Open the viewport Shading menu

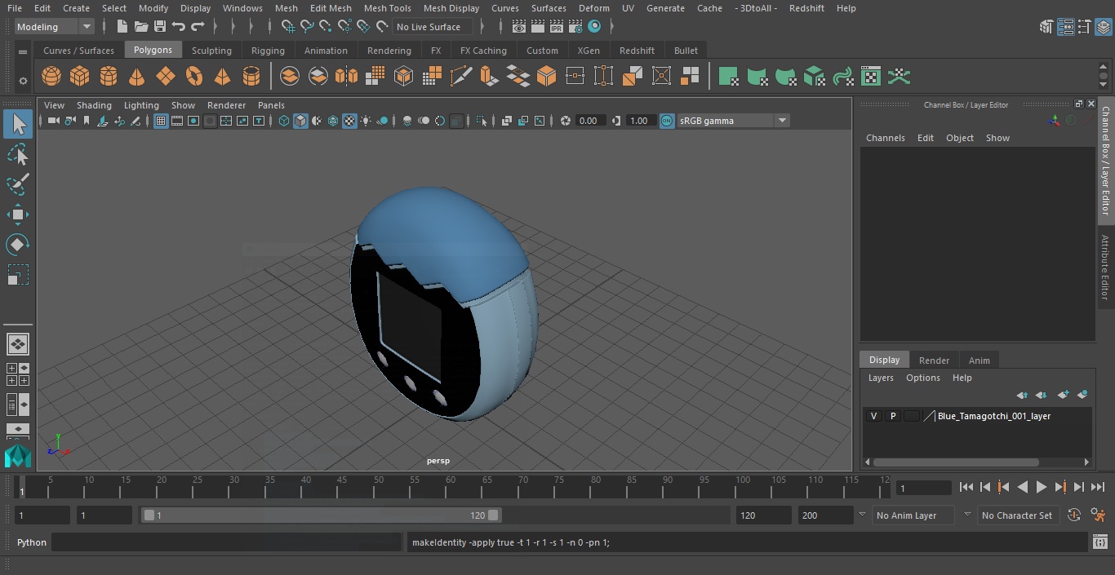pyautogui.click(x=94, y=105)
